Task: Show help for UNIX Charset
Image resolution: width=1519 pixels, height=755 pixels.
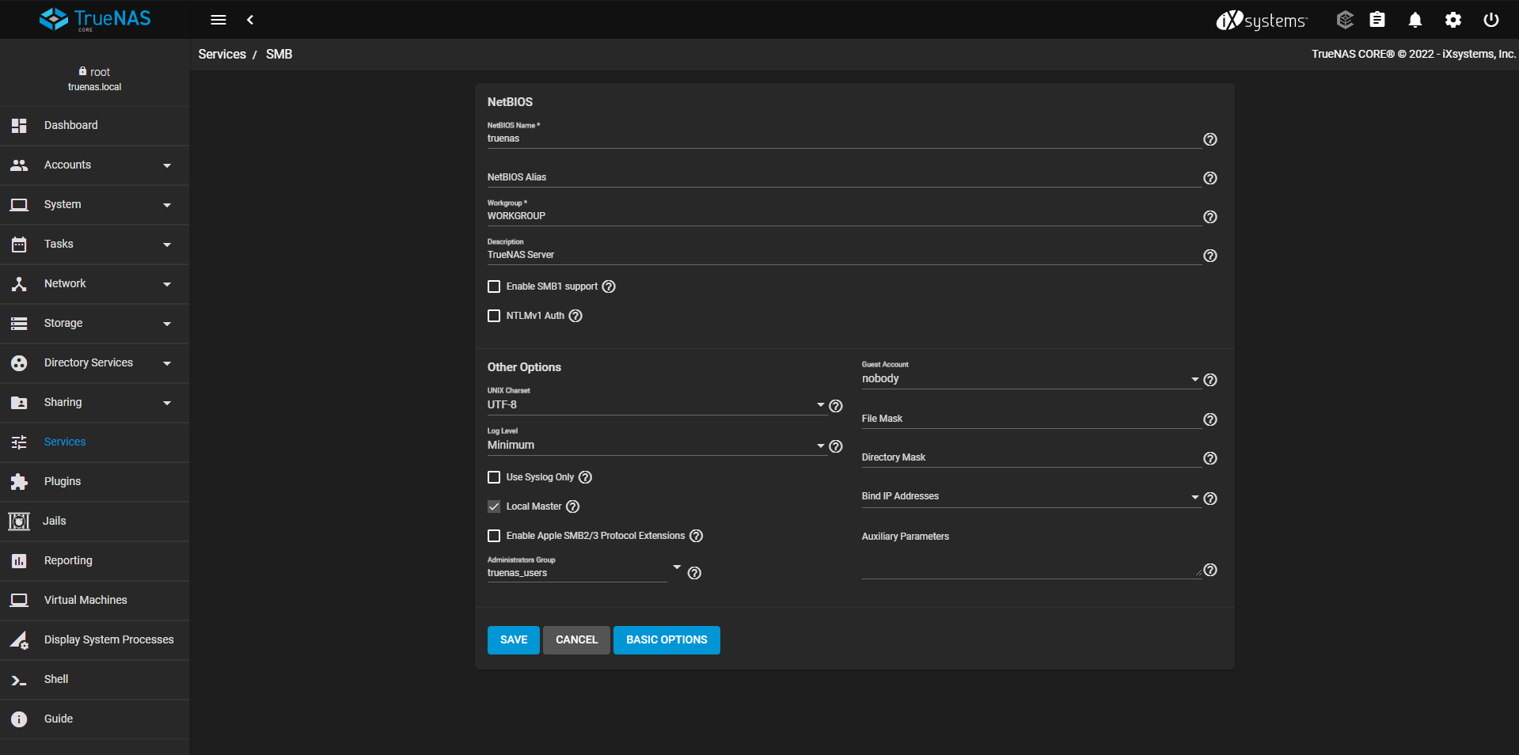Action: pos(836,406)
